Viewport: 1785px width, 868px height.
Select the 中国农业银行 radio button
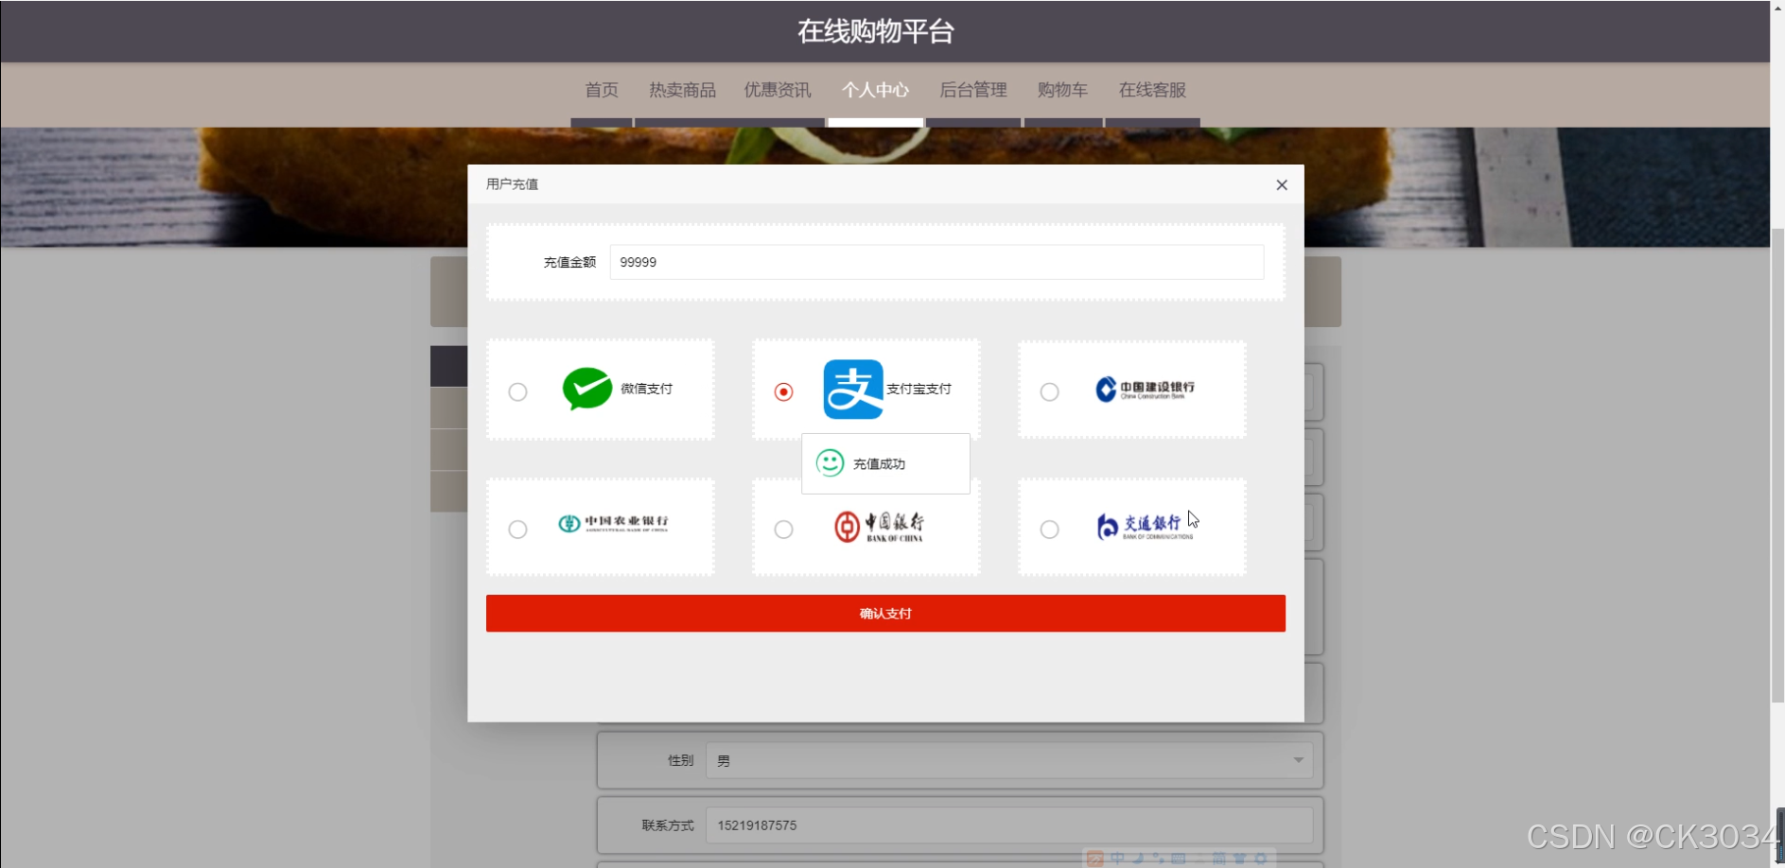click(x=517, y=529)
